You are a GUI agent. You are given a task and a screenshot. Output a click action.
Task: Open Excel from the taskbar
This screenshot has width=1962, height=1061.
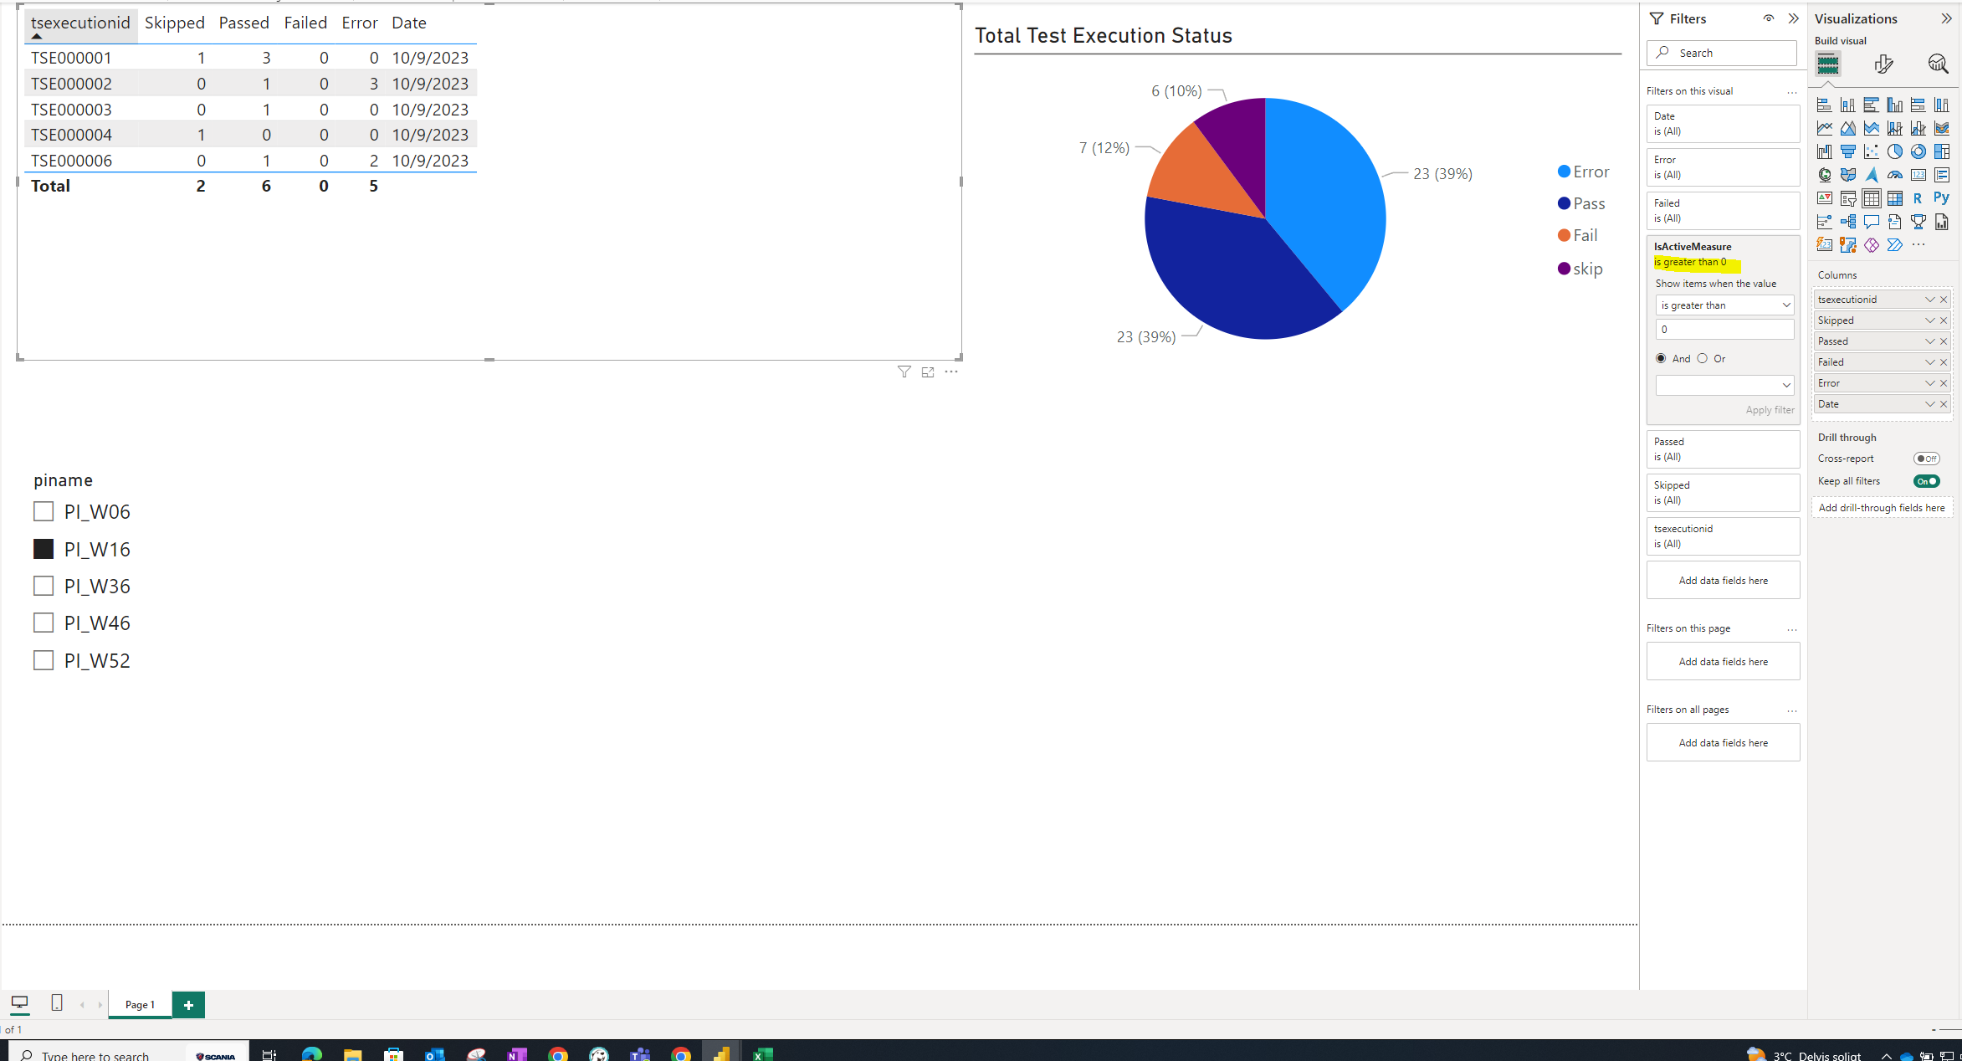[x=762, y=1053]
